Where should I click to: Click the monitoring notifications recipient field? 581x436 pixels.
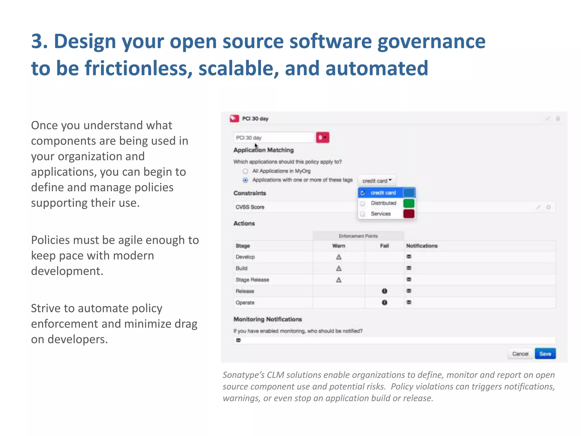pyautogui.click(x=395, y=340)
